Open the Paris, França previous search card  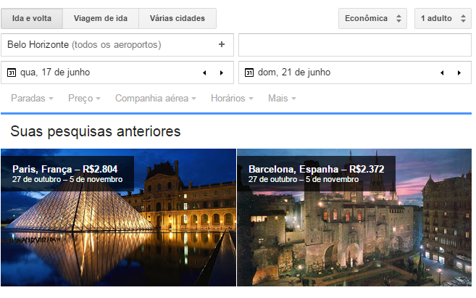118,218
